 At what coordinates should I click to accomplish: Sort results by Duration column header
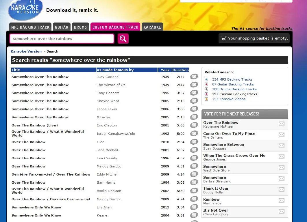pyautogui.click(x=180, y=70)
